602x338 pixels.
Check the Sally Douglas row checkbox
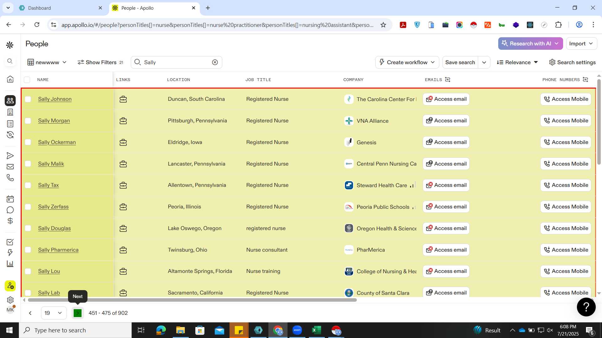28,228
